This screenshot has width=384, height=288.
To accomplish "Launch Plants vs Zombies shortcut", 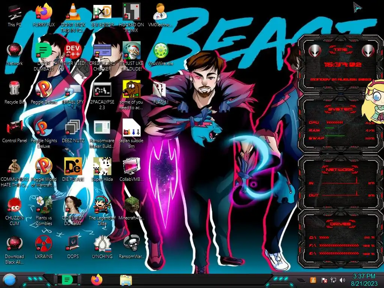I will (43, 211).
